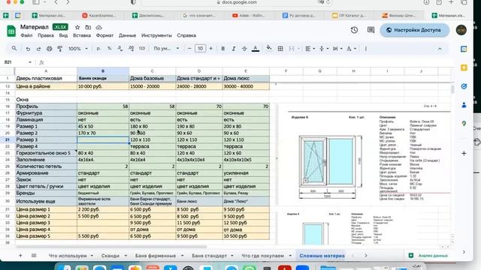
Task: Apply currency format (р.)
Action: (x=98, y=49)
